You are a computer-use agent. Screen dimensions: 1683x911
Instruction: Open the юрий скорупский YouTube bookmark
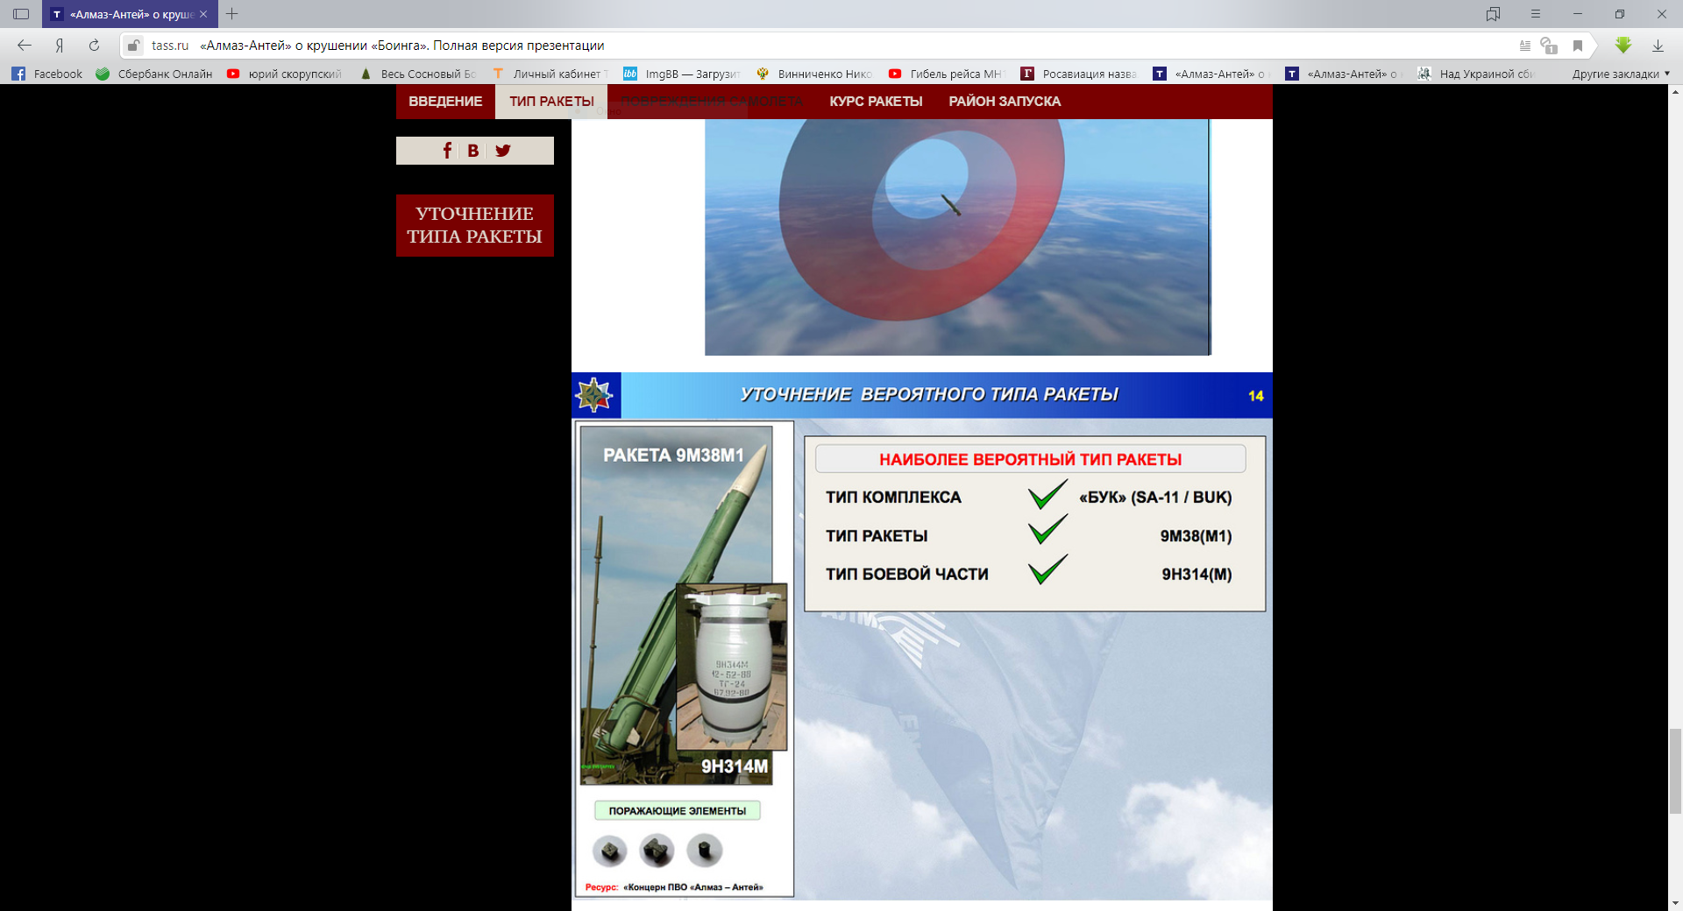click(x=284, y=74)
